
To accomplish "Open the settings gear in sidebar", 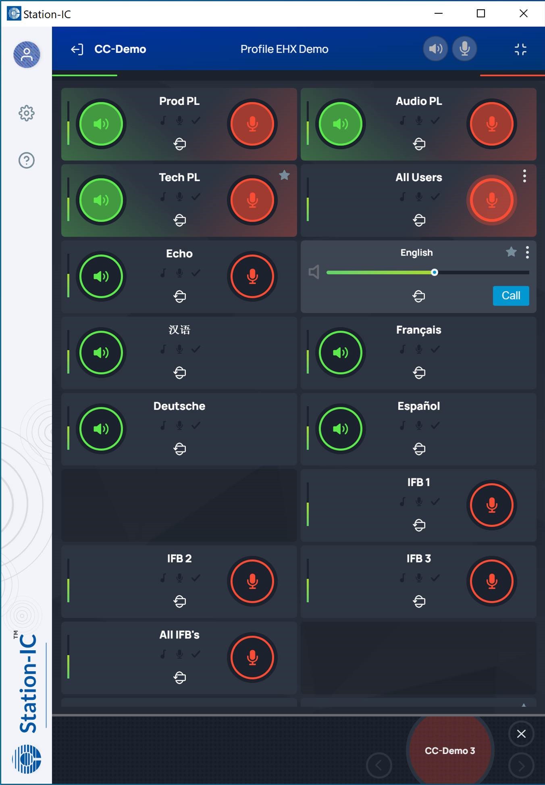I will 27,113.
